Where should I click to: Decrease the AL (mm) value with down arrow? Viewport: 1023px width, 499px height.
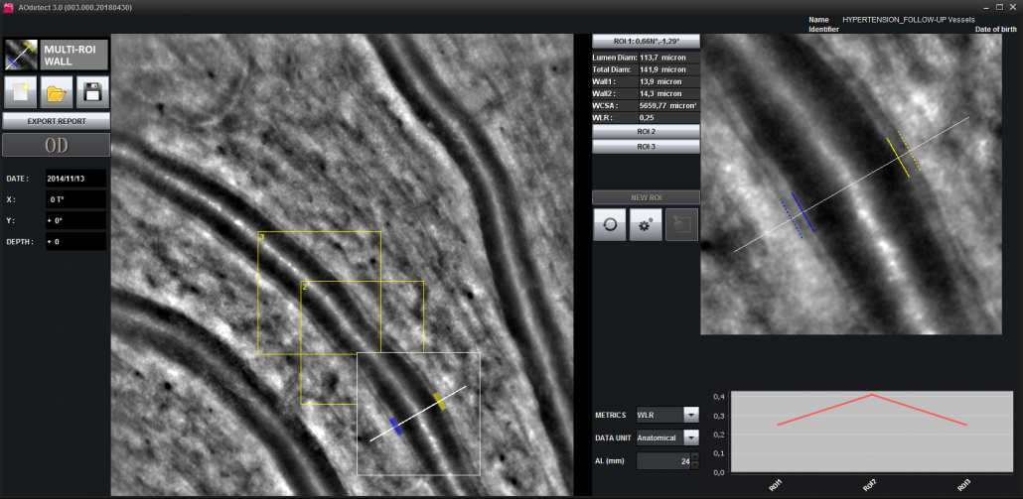694,465
